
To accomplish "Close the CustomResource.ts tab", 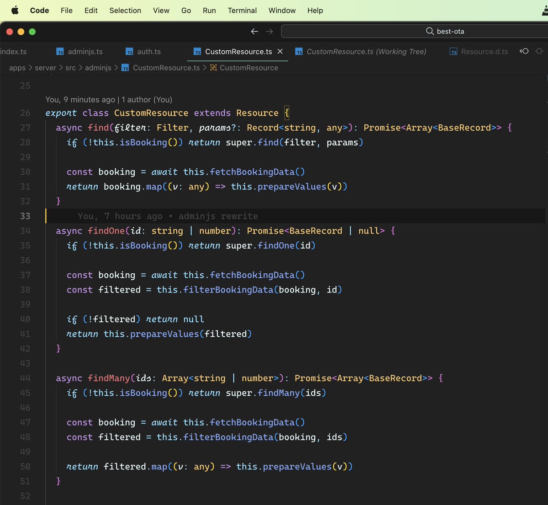I will click(x=280, y=52).
